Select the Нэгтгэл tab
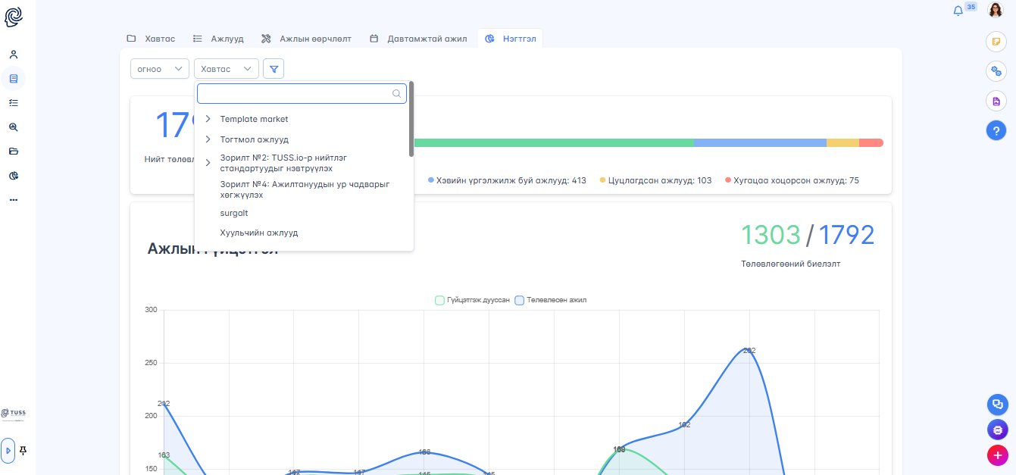This screenshot has height=475, width=1016. (x=511, y=39)
